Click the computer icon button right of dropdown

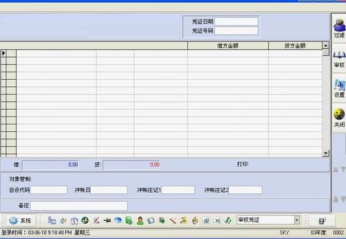click(x=322, y=221)
